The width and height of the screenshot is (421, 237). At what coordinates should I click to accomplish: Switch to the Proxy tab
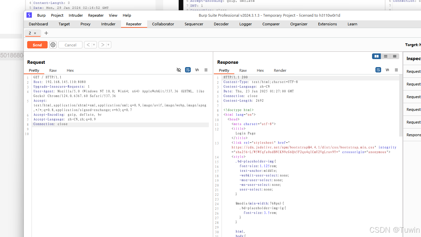[85, 24]
